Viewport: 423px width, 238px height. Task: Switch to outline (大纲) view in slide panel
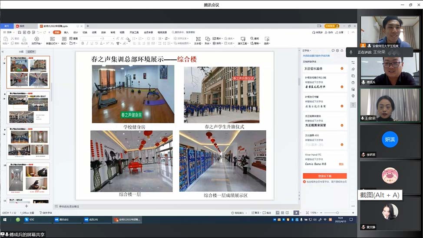[x=21, y=51]
